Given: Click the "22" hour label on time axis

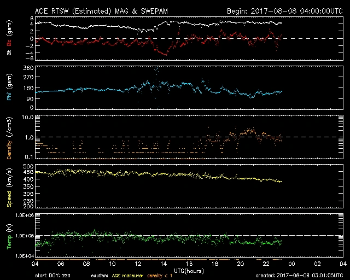Looking at the screenshot, I should (x=266, y=264).
